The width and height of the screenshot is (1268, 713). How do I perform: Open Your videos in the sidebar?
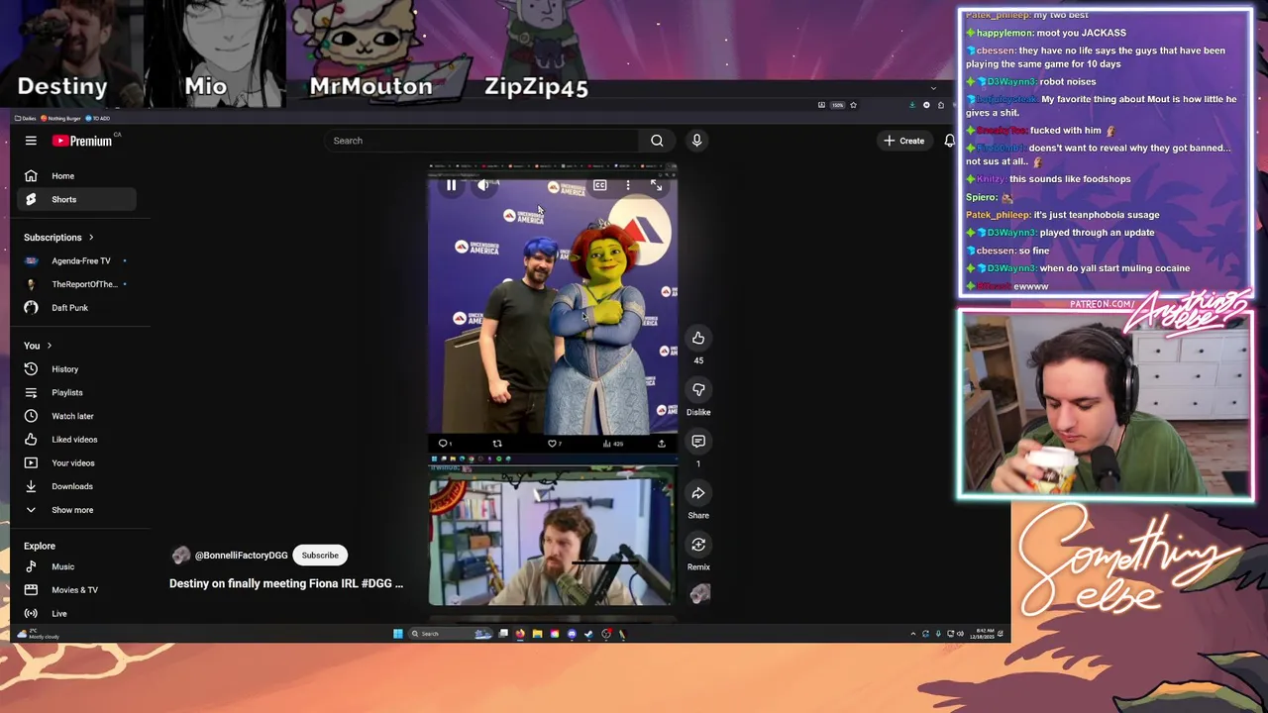(77, 463)
